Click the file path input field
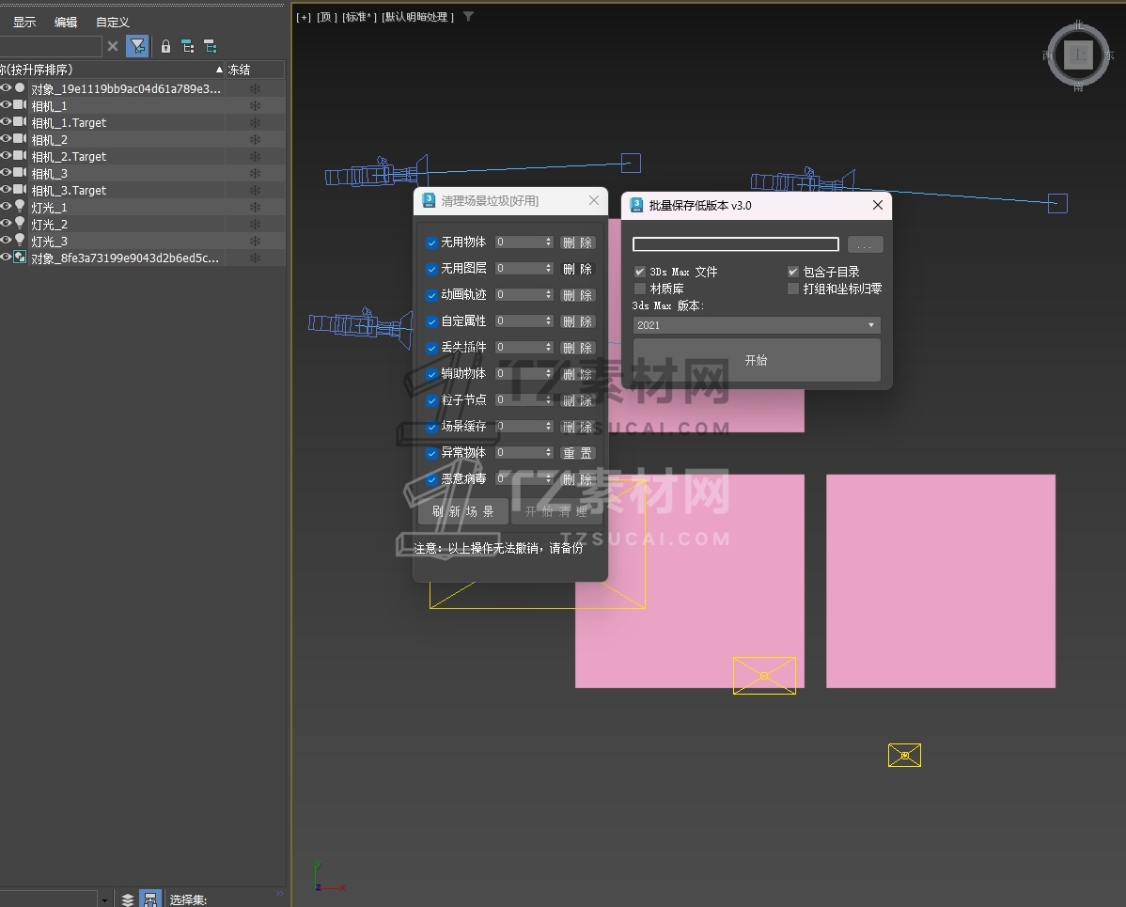 click(735, 244)
